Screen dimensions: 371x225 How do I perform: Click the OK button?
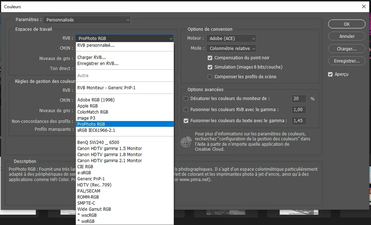[347, 24]
